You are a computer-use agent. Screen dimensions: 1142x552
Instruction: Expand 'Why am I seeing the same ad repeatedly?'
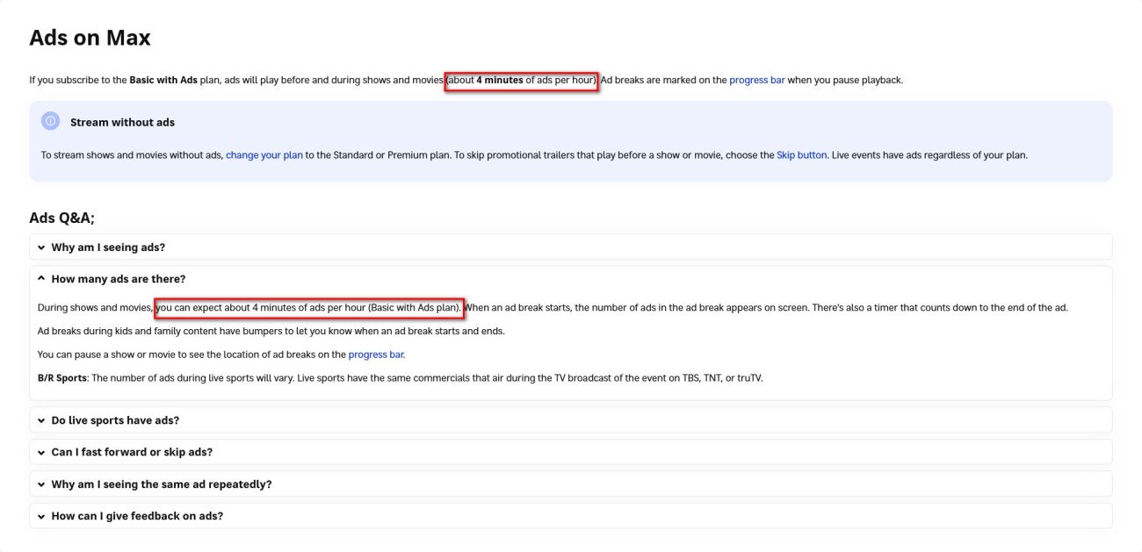[162, 484]
